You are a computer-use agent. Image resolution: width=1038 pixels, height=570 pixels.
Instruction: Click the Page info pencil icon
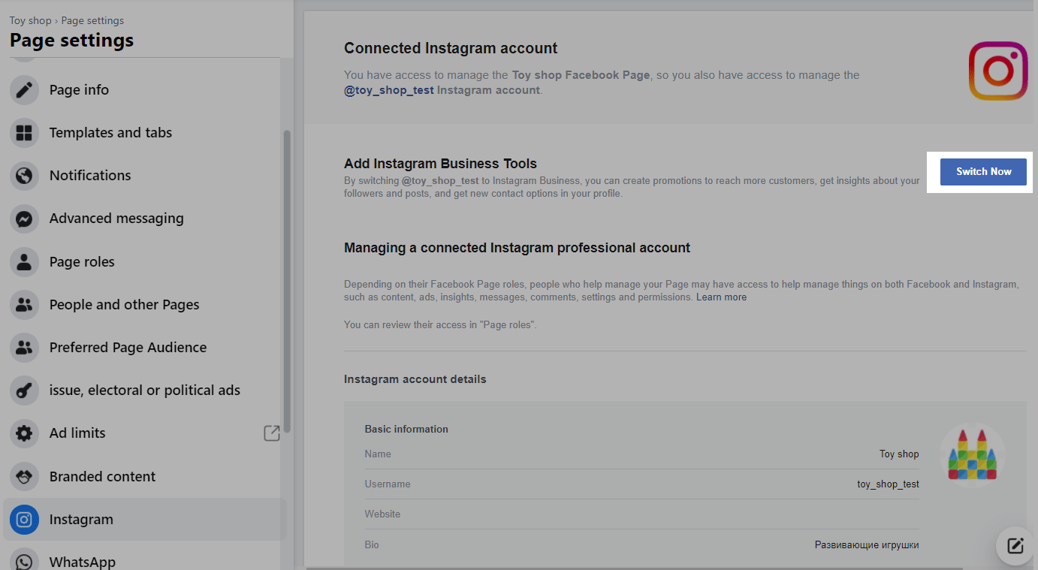[x=24, y=90]
